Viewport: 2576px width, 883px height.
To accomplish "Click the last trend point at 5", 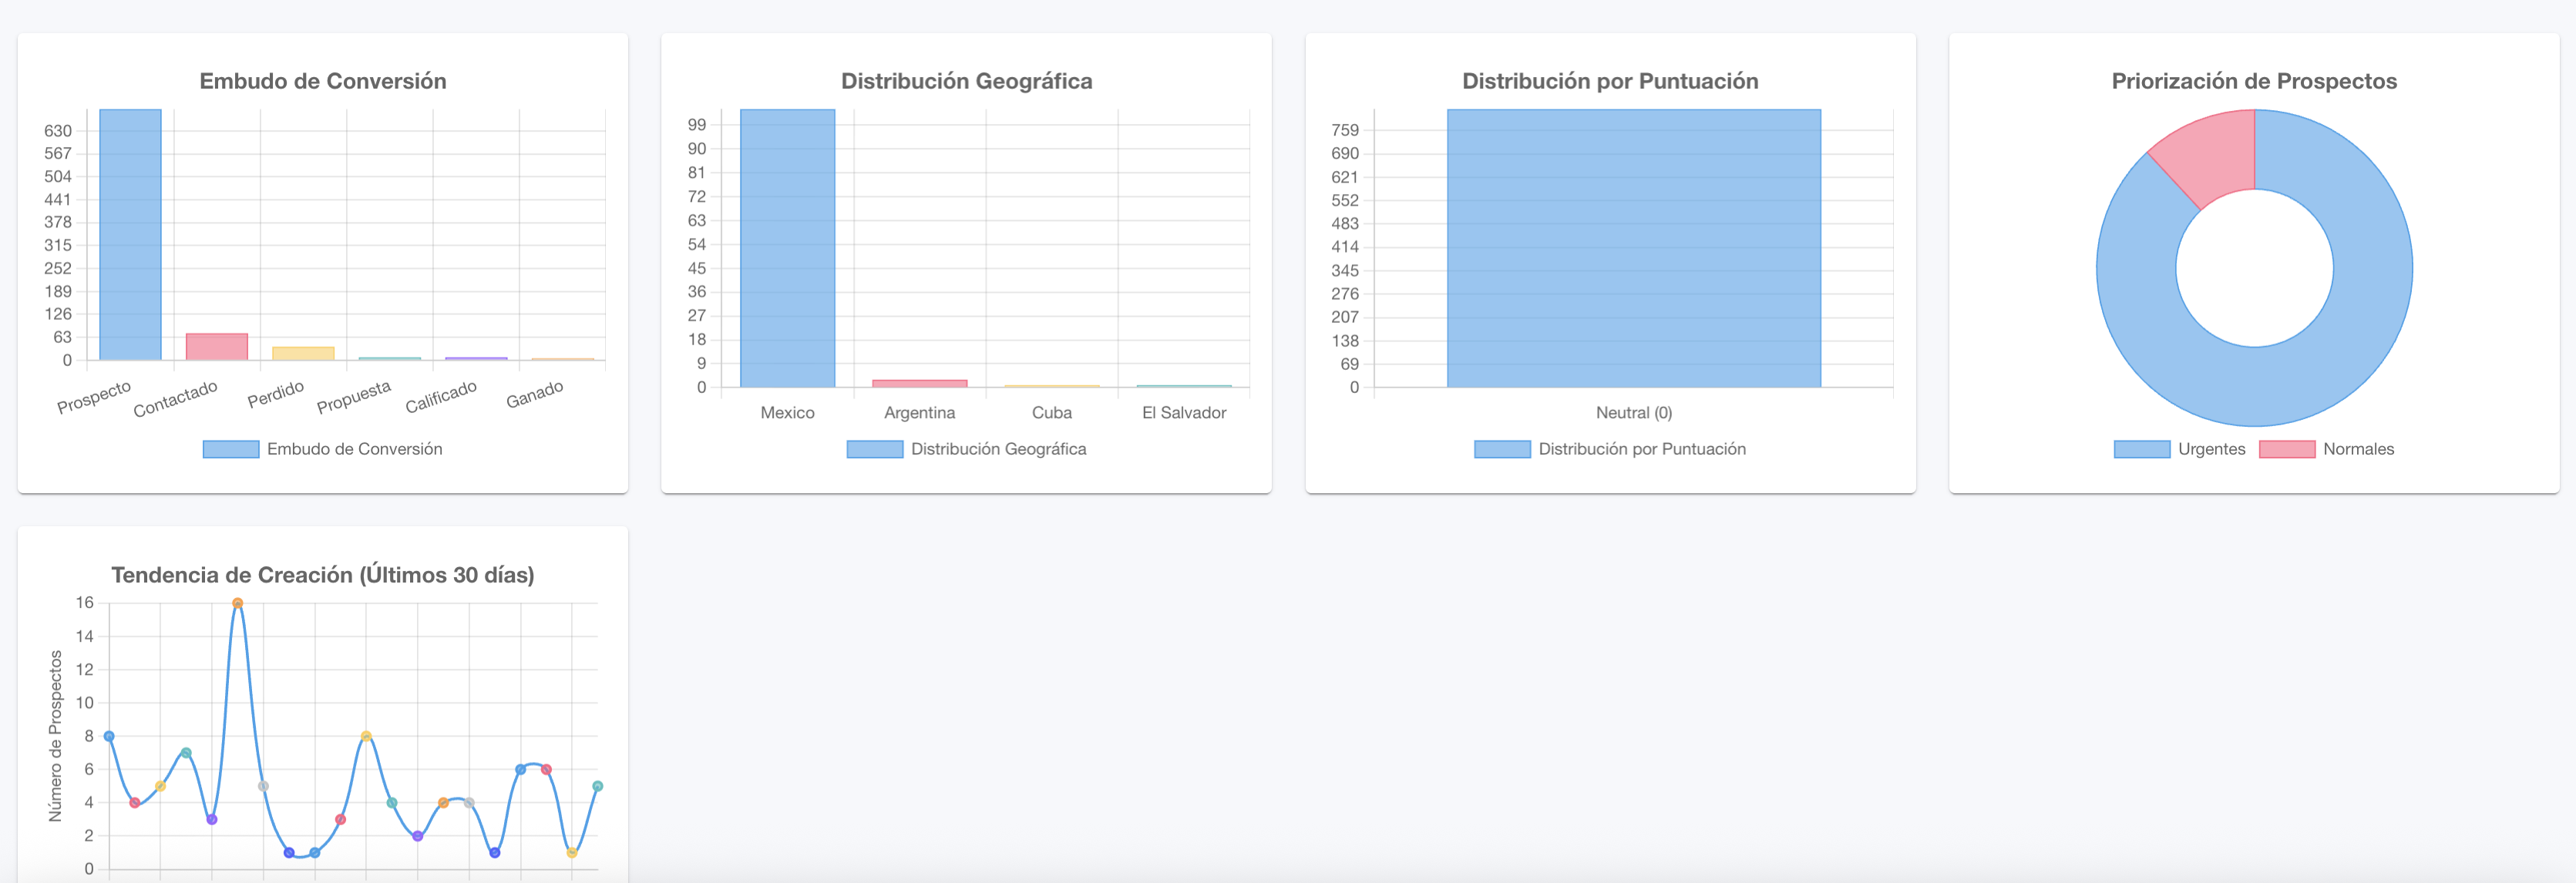I will (x=597, y=786).
